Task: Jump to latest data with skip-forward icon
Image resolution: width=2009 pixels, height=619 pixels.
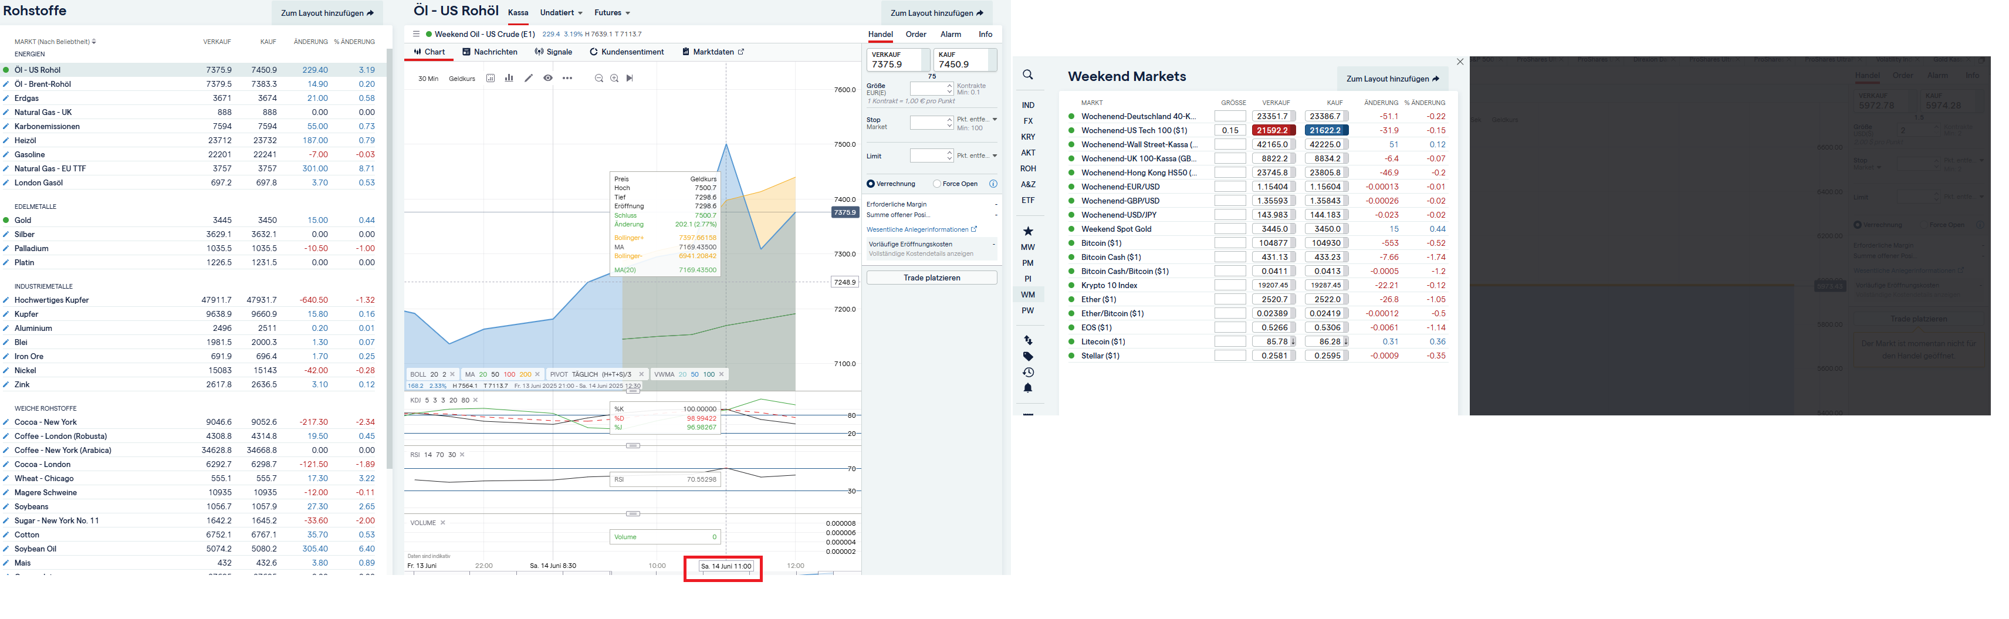Action: pyautogui.click(x=630, y=78)
